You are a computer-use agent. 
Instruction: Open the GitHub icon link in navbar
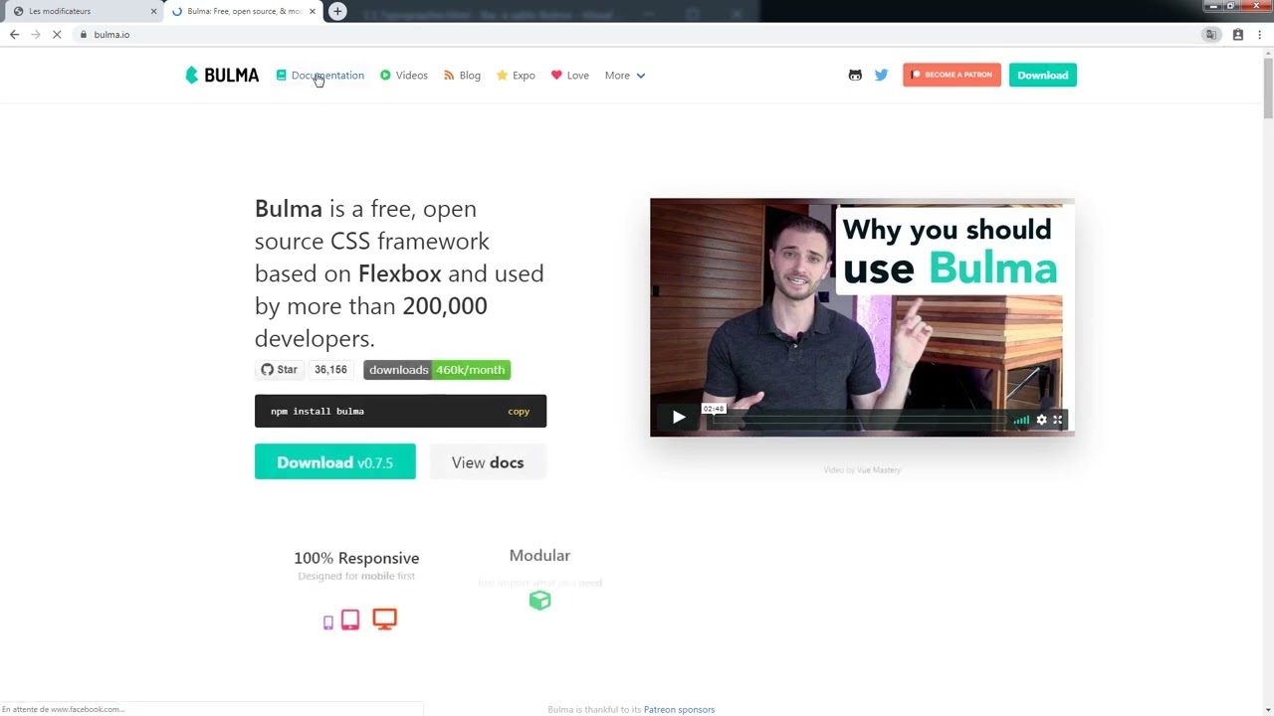point(855,75)
